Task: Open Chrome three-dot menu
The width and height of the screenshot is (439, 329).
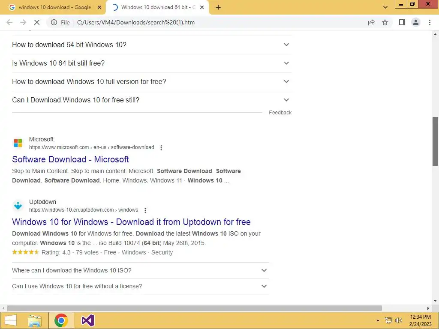Action: (x=430, y=22)
